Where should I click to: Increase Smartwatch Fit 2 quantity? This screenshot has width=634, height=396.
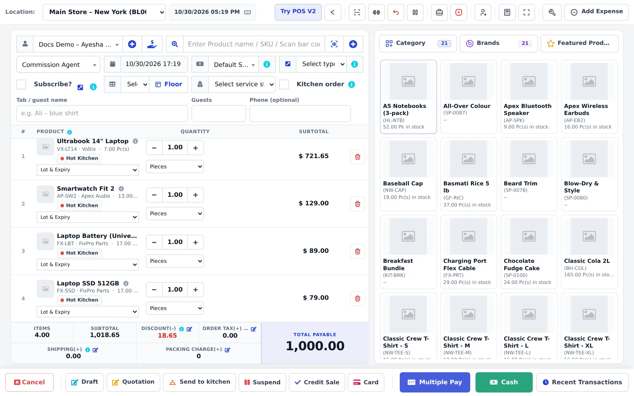tap(195, 195)
